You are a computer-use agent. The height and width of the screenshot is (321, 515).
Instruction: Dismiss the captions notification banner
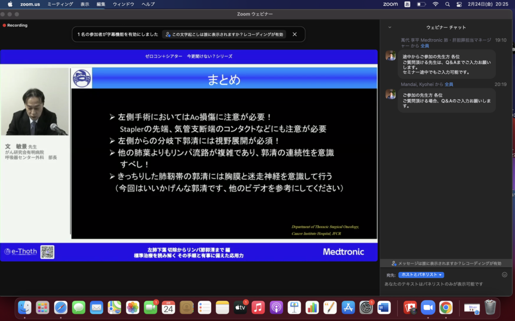[x=295, y=34]
